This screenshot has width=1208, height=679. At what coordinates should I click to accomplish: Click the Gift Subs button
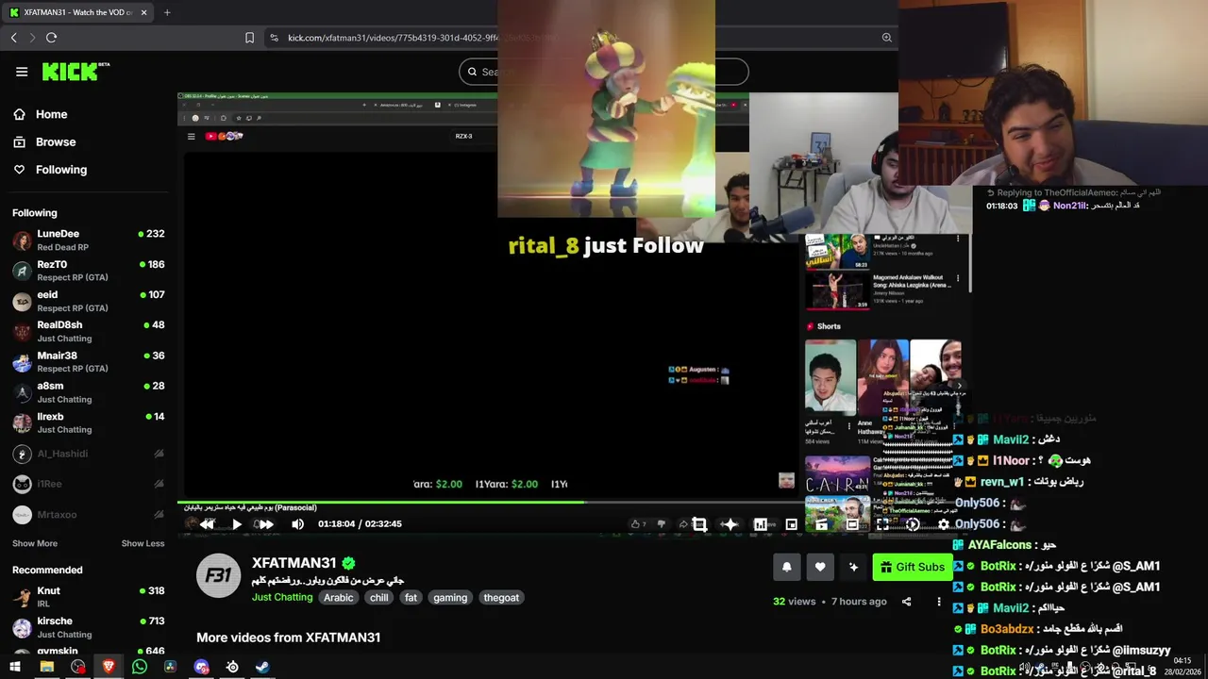(x=912, y=567)
